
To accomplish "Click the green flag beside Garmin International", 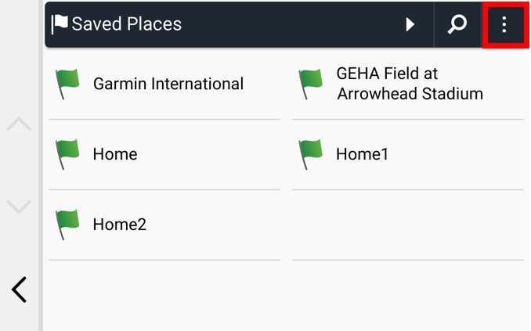I will pyautogui.click(x=67, y=84).
